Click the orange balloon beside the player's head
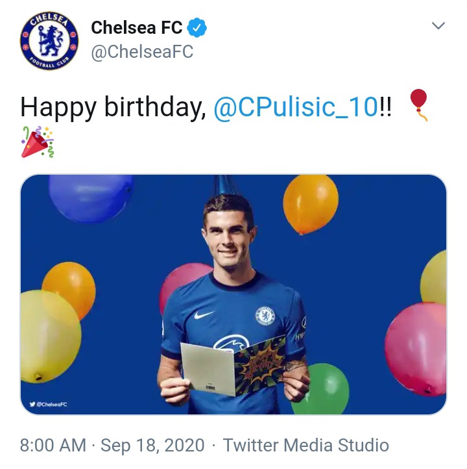Viewport: 467px width, 469px height. pyautogui.click(x=310, y=203)
